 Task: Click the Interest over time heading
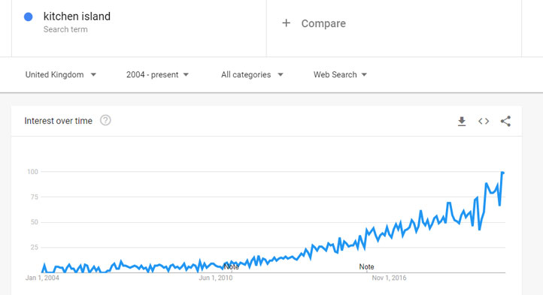click(x=58, y=121)
